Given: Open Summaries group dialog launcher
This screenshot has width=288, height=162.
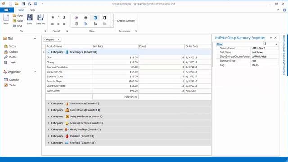Looking at the screenshot, I should (136, 31).
